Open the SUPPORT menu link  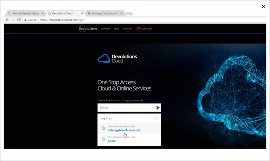click(x=106, y=29)
